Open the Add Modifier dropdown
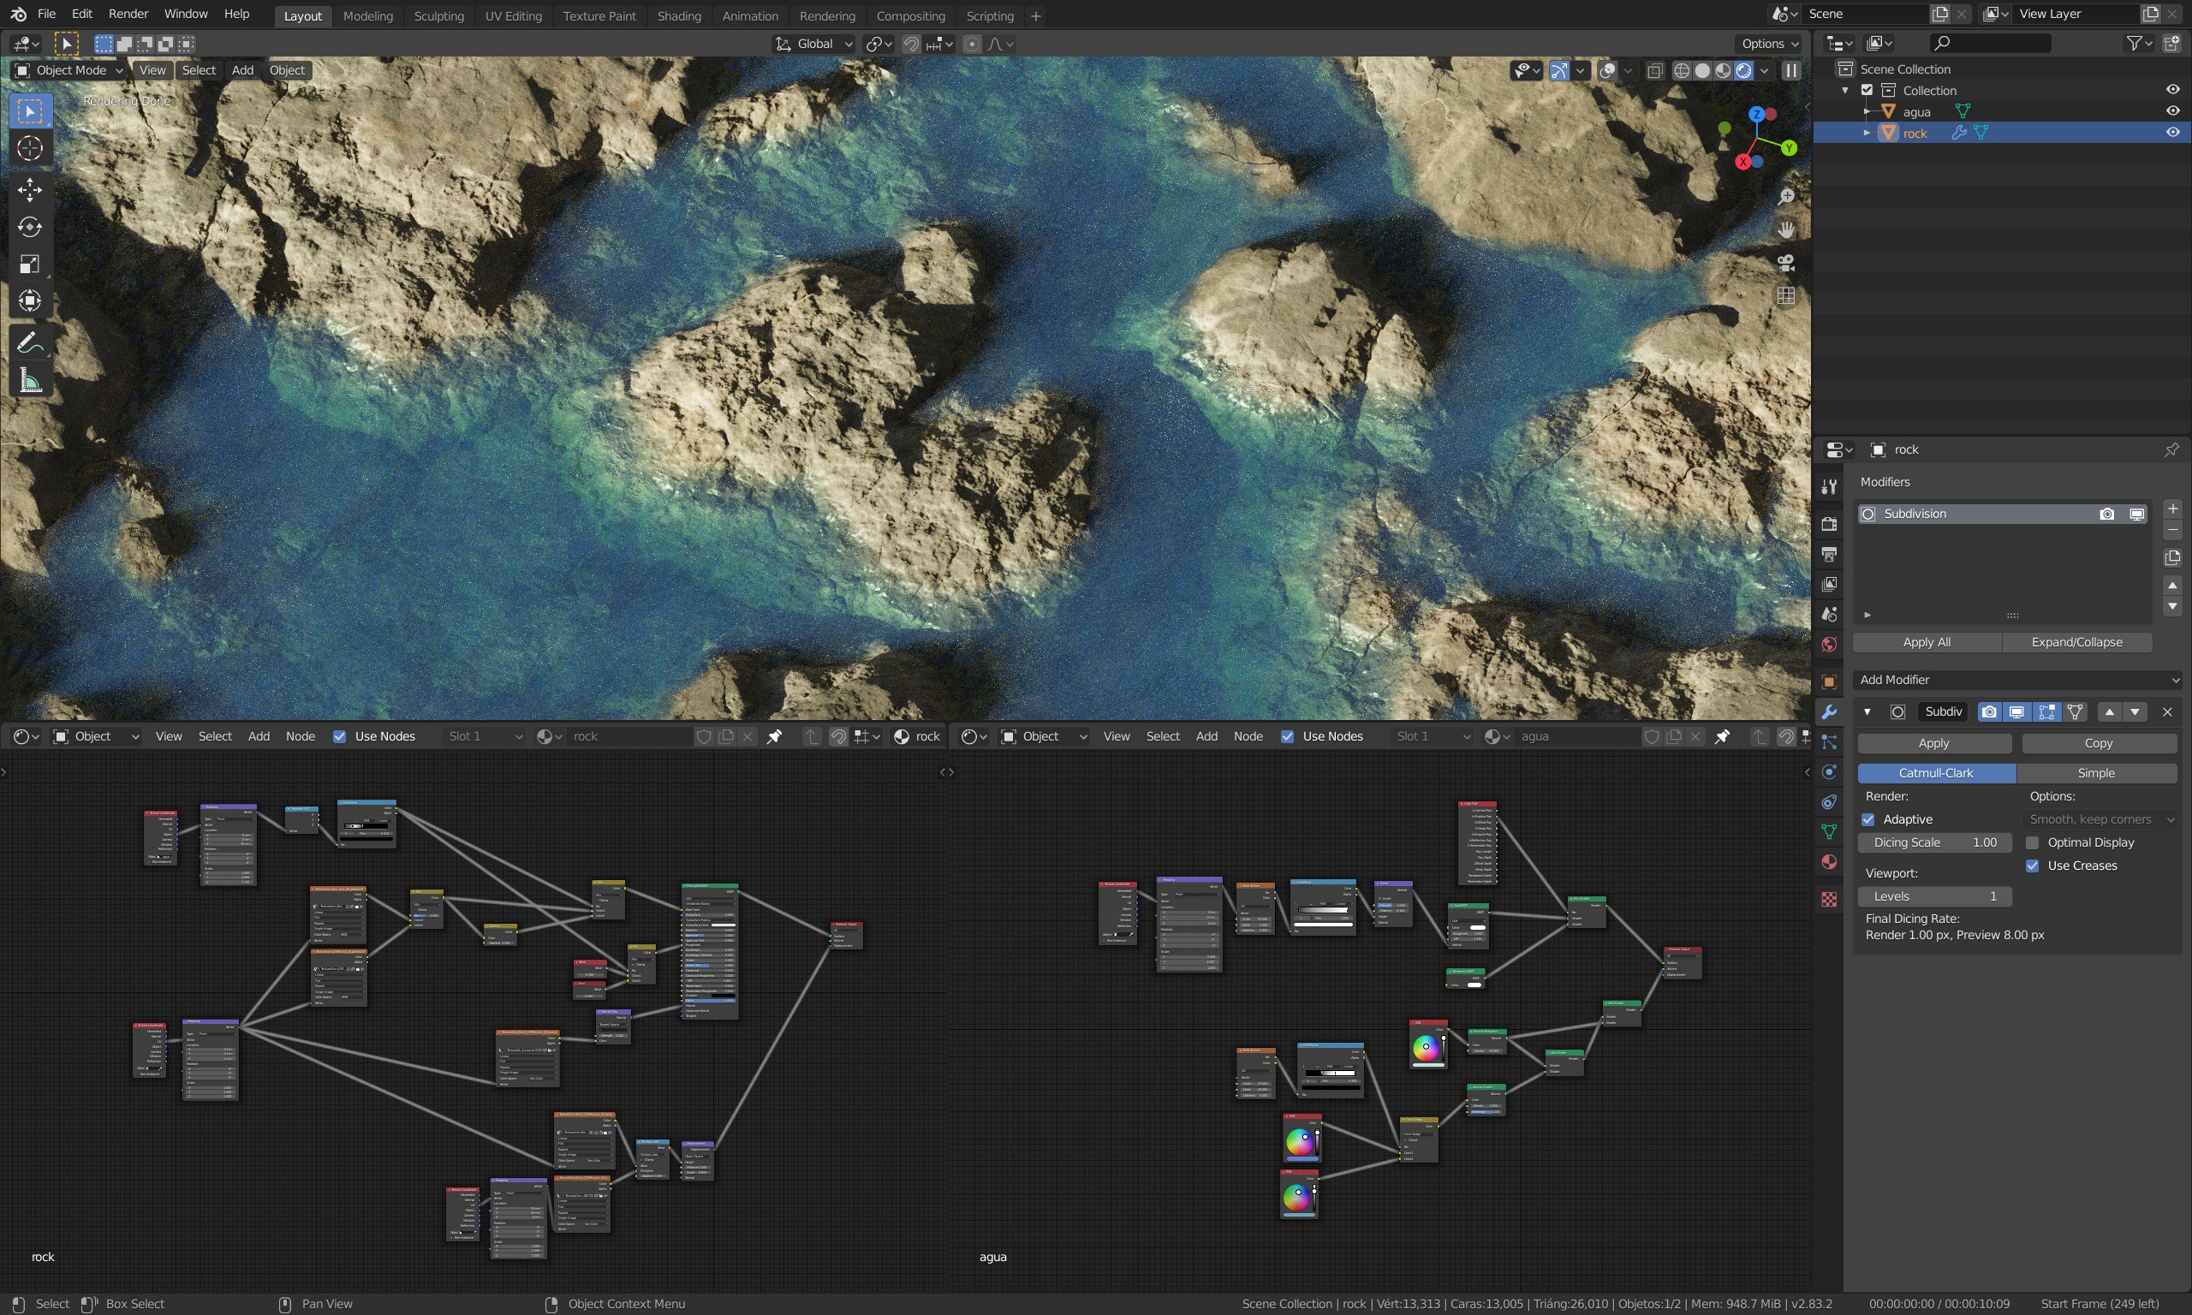Viewport: 2192px width, 1315px height. [2016, 680]
